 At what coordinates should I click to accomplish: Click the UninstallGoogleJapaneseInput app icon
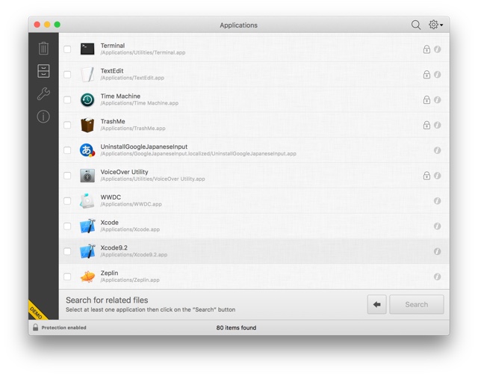(87, 150)
